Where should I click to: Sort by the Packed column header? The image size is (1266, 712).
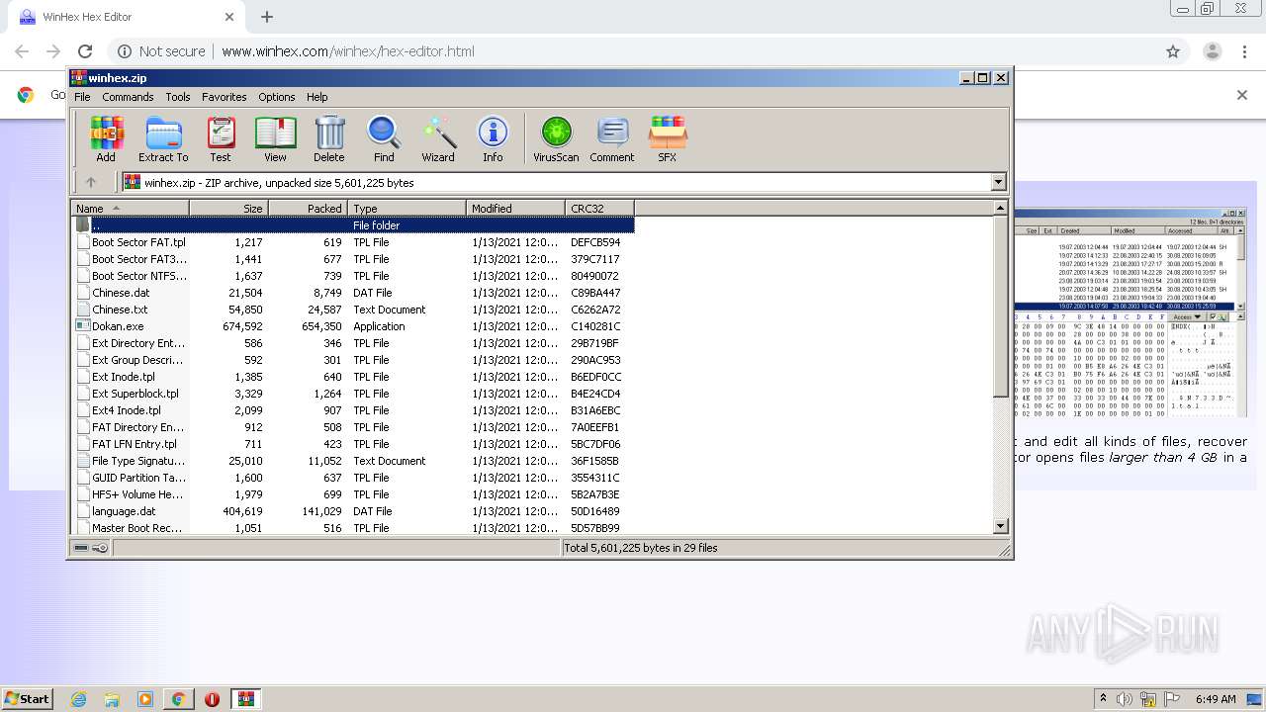309,208
